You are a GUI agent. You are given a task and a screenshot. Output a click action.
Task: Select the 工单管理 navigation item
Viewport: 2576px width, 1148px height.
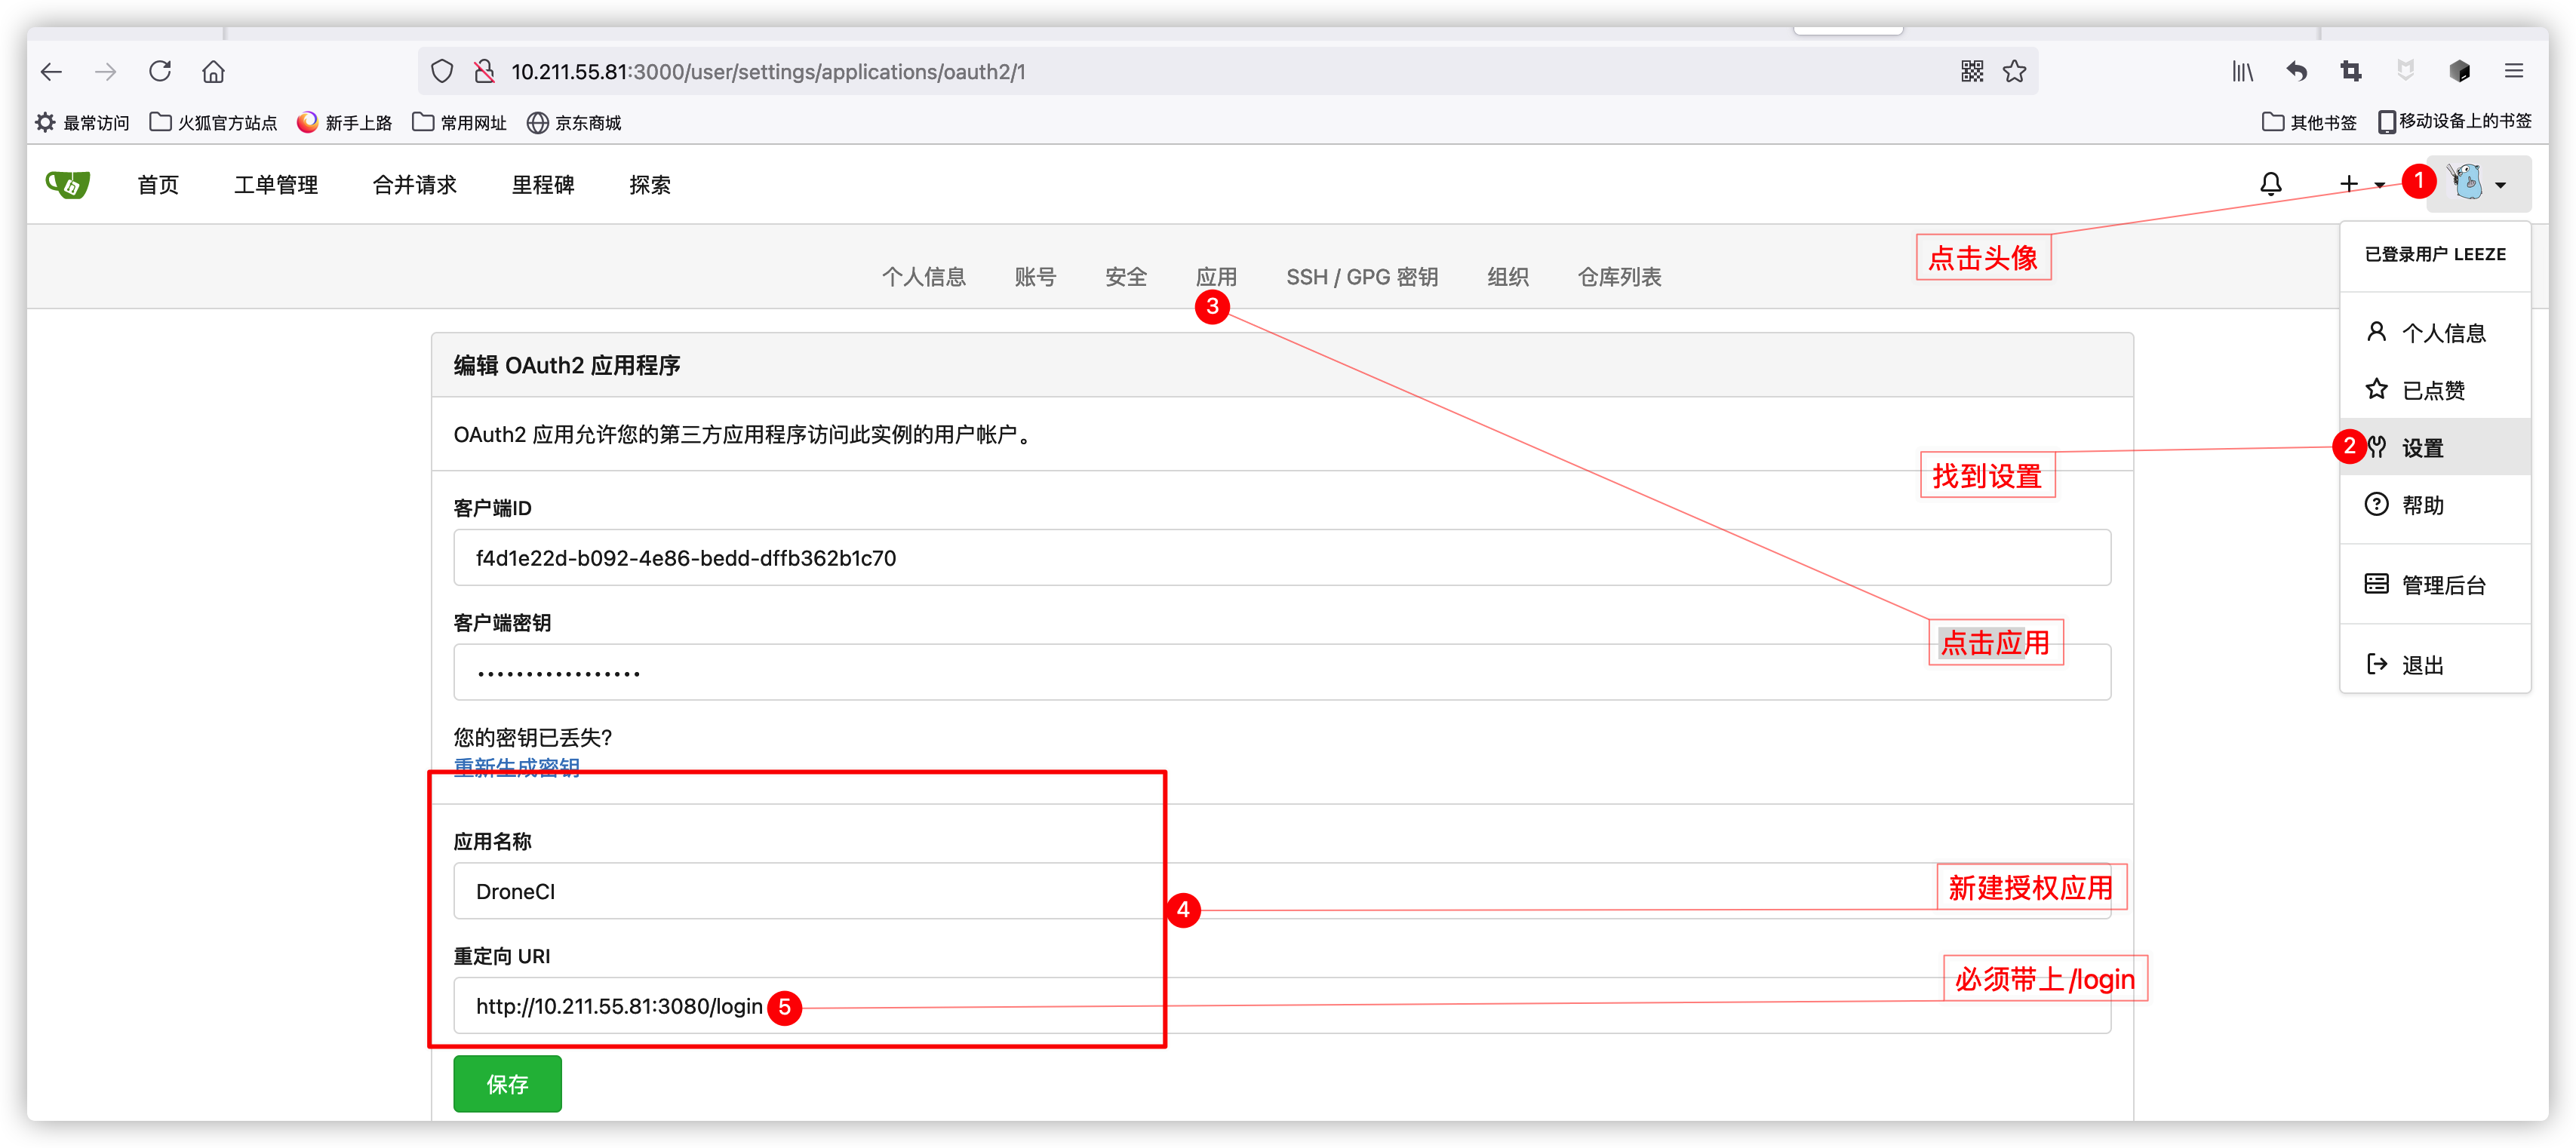pyautogui.click(x=276, y=184)
